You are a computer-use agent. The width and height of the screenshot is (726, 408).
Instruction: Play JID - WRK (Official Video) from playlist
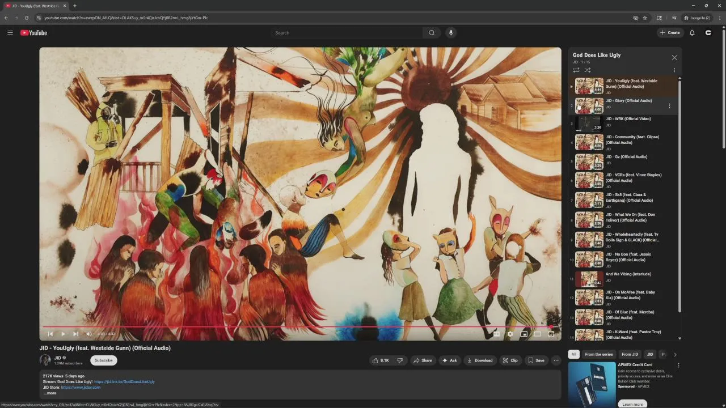(x=623, y=124)
